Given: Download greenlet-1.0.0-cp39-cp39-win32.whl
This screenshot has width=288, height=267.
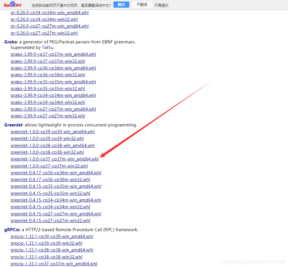Looking at the screenshot, I should (x=47, y=139).
